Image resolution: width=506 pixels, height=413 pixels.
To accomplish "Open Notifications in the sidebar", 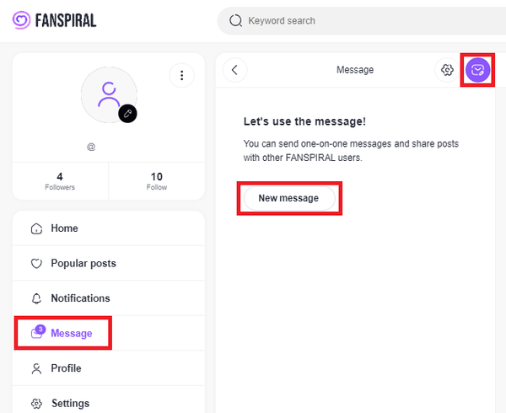I will (x=80, y=298).
